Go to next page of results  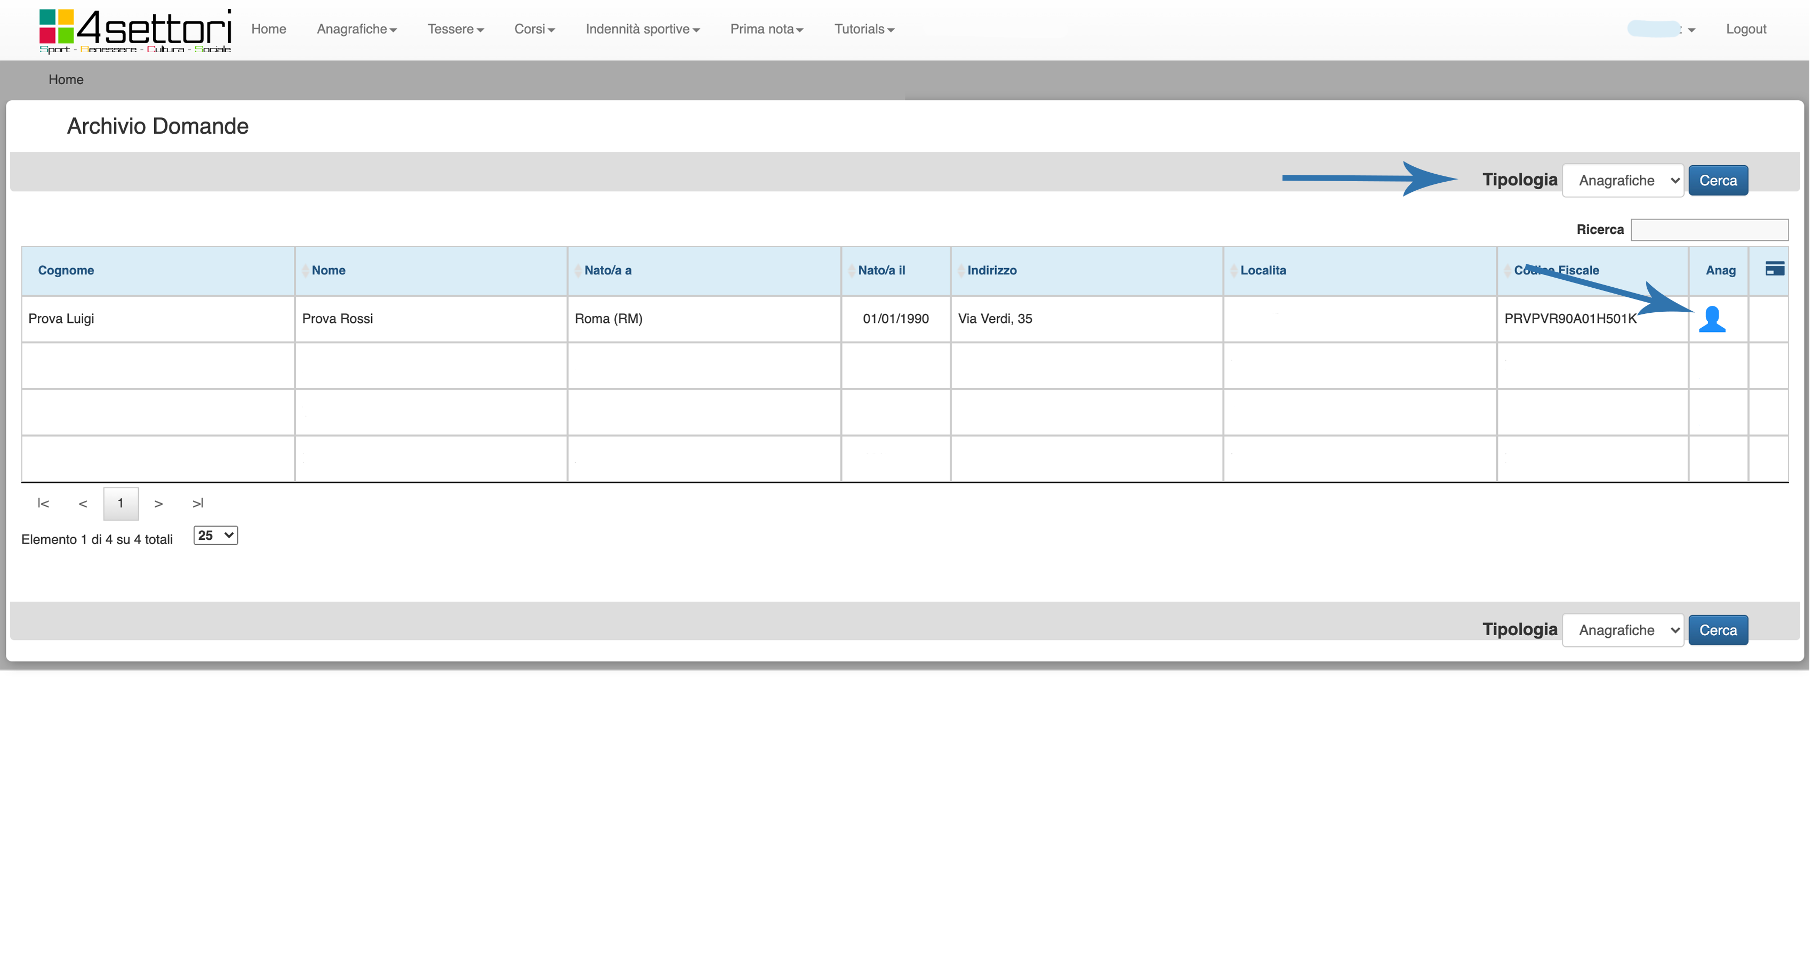point(158,503)
